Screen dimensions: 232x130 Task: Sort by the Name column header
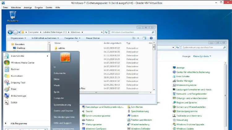point(58,43)
